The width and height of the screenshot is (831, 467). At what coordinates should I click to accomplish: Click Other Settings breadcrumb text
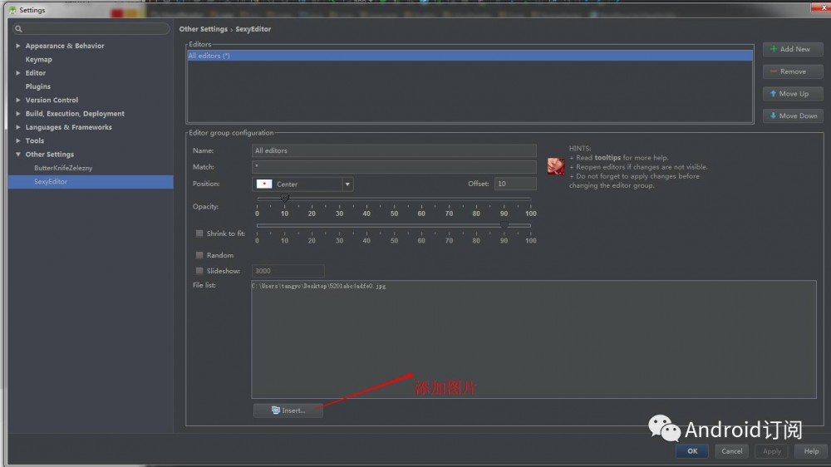(x=203, y=29)
